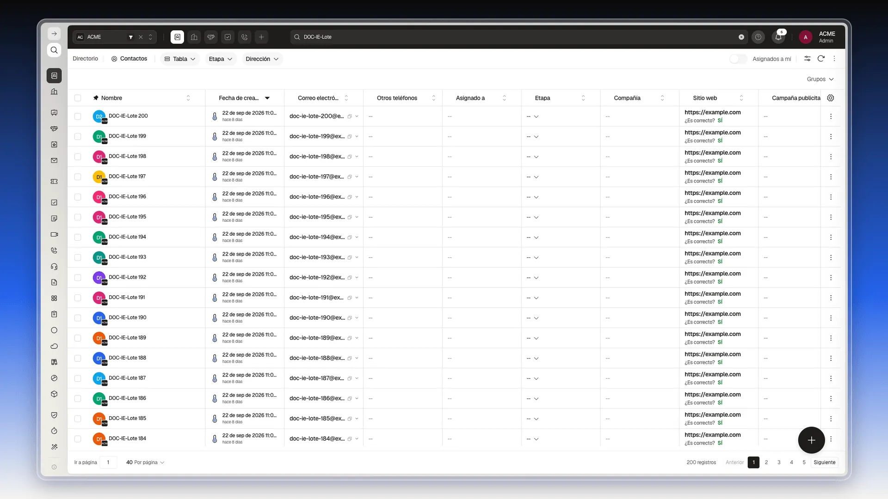Open https://example.com link for DOC-IE-Lote 192
Image resolution: width=888 pixels, height=499 pixels.
click(712, 274)
